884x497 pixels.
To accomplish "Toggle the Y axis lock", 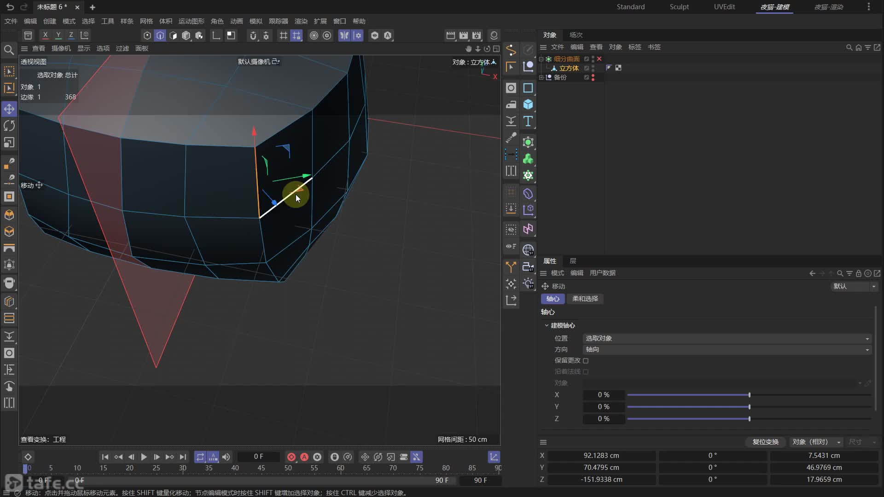I will pos(58,35).
